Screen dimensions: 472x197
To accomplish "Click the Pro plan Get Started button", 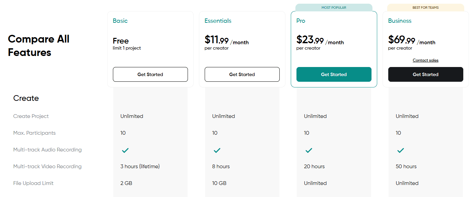I will click(x=334, y=74).
